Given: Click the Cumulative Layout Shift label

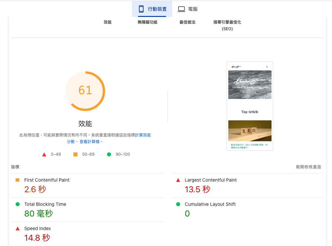Looking at the screenshot, I should [210, 204].
